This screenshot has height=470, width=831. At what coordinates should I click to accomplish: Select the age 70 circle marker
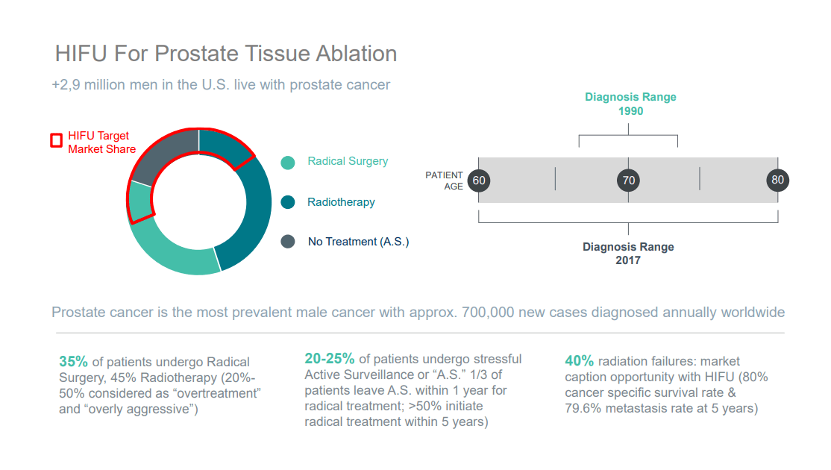point(629,180)
